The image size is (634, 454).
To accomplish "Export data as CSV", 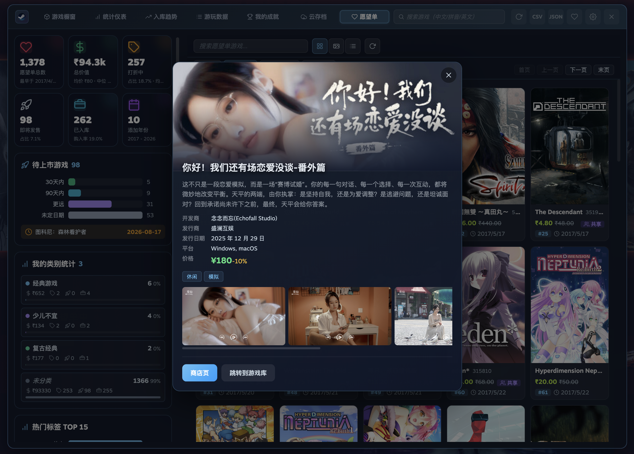I will tap(537, 17).
